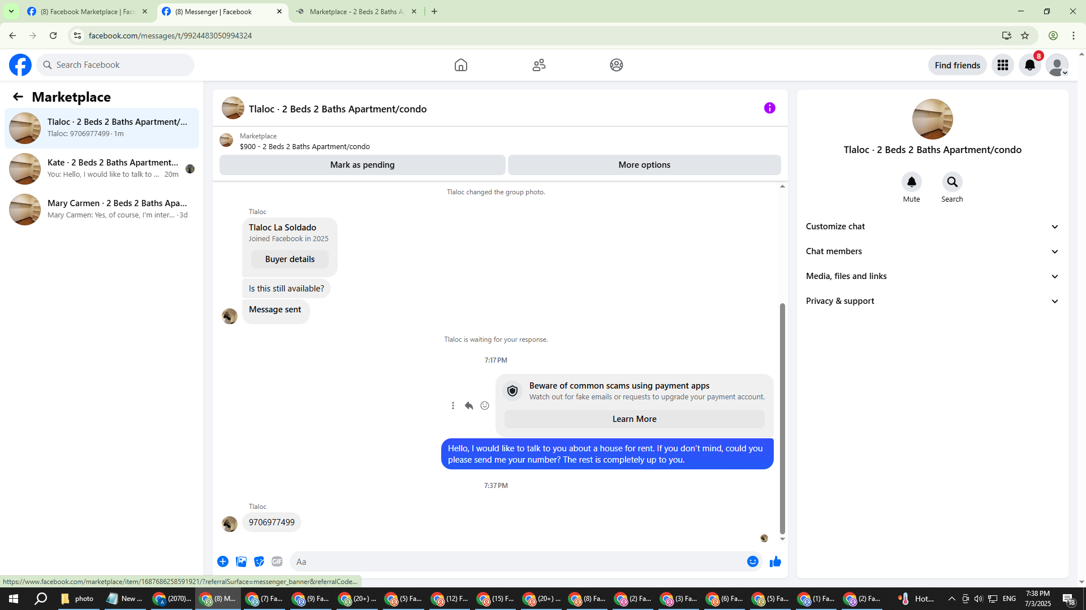Open the sticker chooser icon
The width and height of the screenshot is (1086, 610).
259,561
